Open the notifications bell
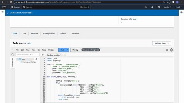This screenshot has height=103, width=184. coord(152,7)
